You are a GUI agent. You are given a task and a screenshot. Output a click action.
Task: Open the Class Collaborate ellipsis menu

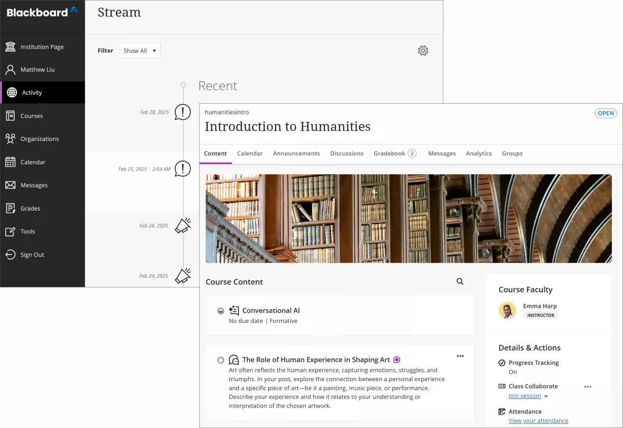(x=587, y=386)
